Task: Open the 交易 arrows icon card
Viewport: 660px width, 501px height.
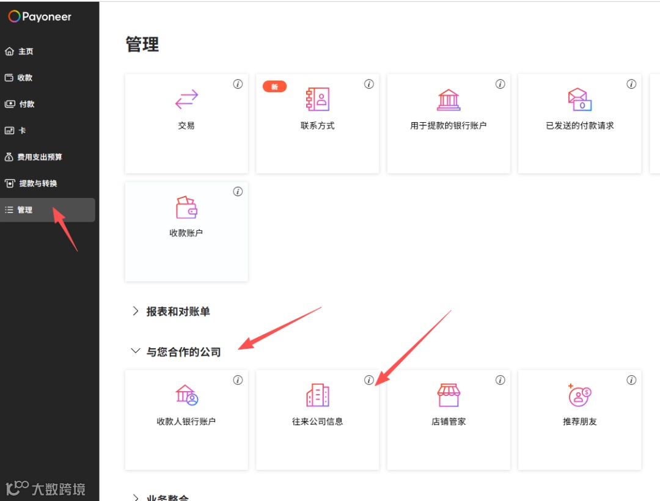Action: pyautogui.click(x=186, y=99)
